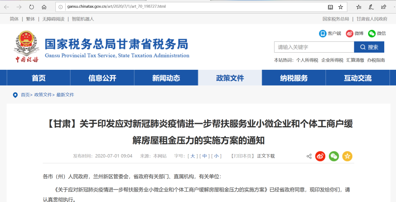This screenshot has height=202, width=396.
Task: Switch to 繁体 traditional Chinese
Action: pos(30,19)
